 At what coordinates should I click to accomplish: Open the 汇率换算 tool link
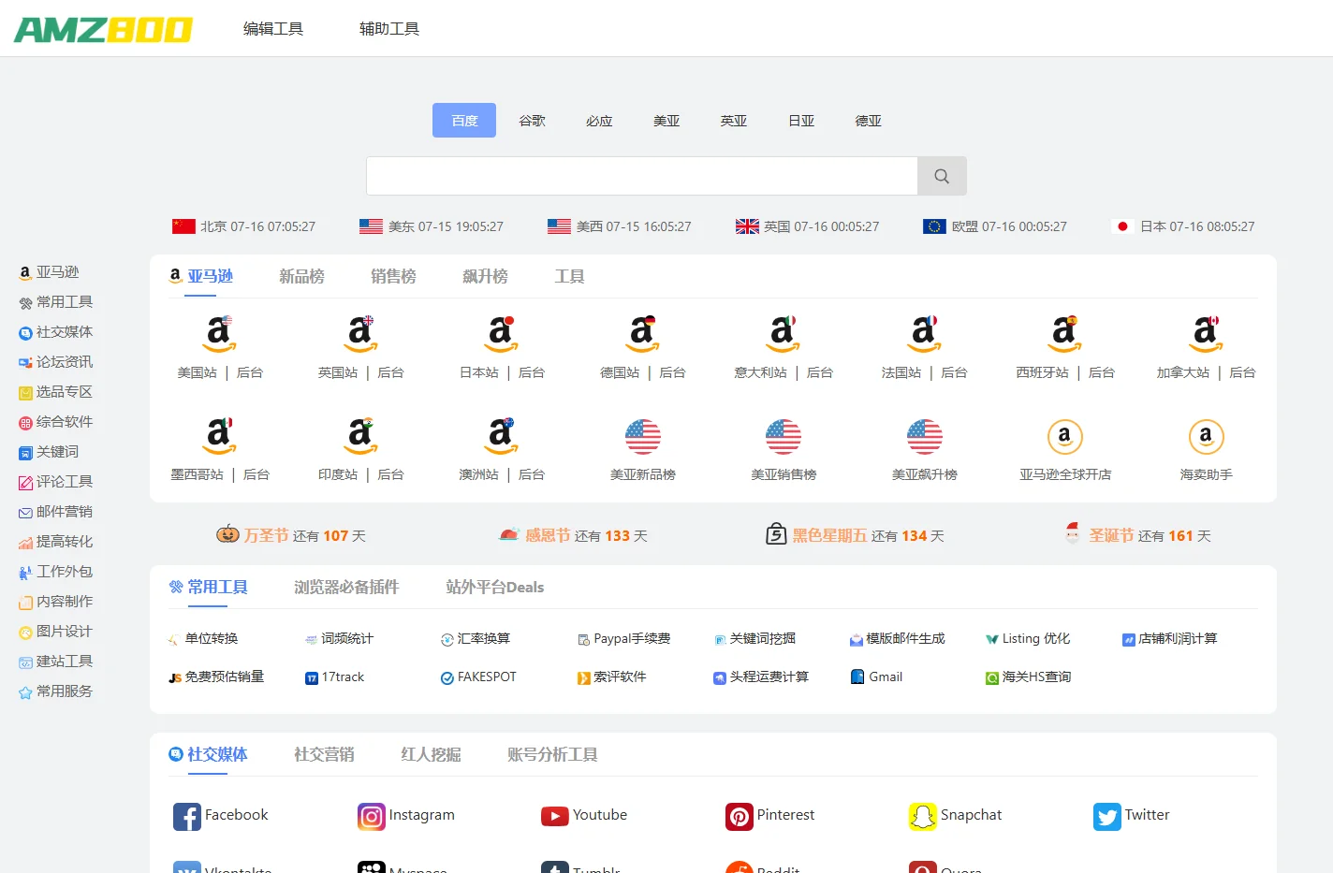click(476, 639)
